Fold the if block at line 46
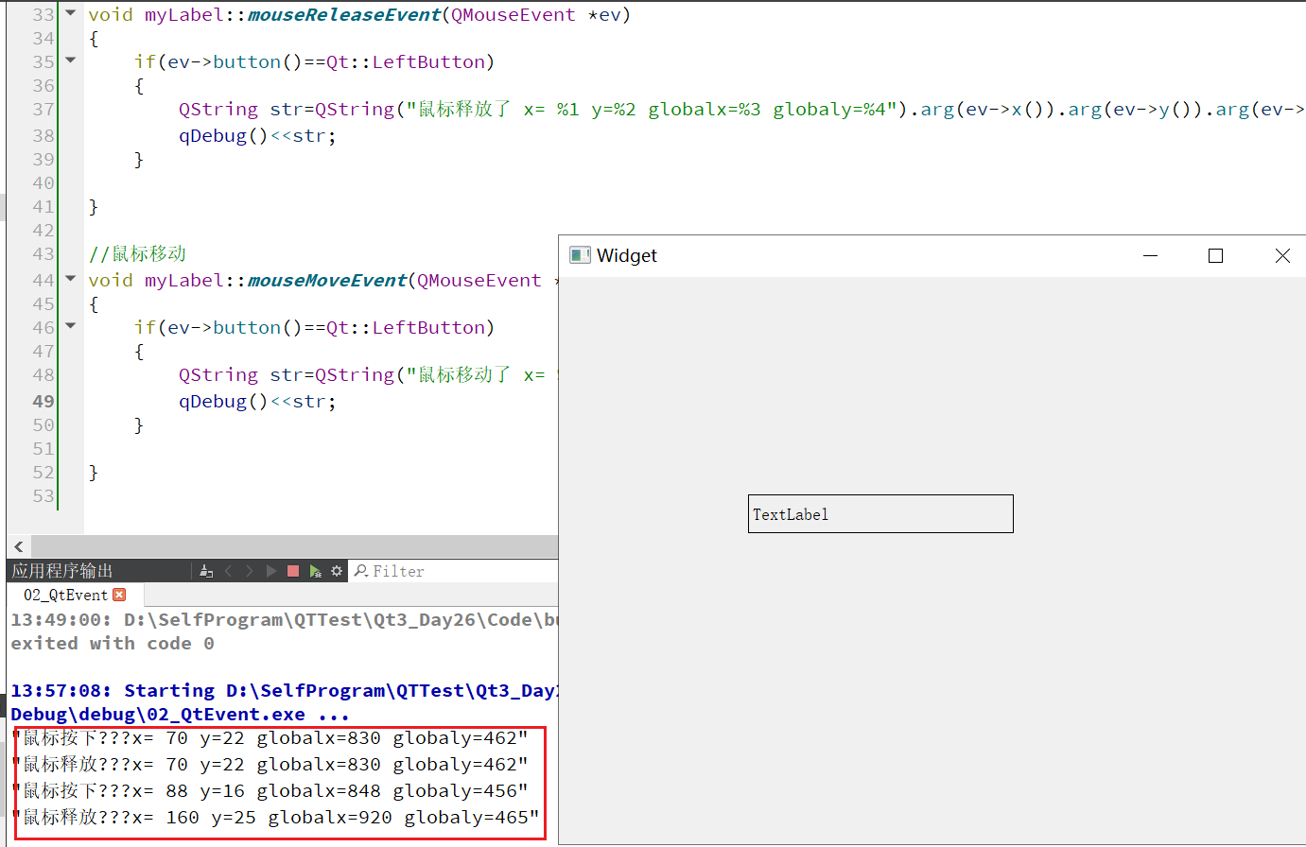 [x=71, y=326]
